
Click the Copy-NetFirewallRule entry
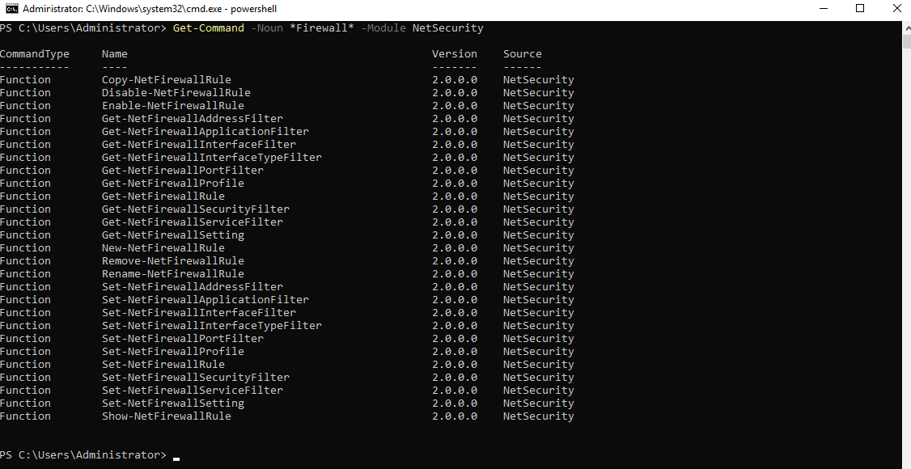(166, 80)
